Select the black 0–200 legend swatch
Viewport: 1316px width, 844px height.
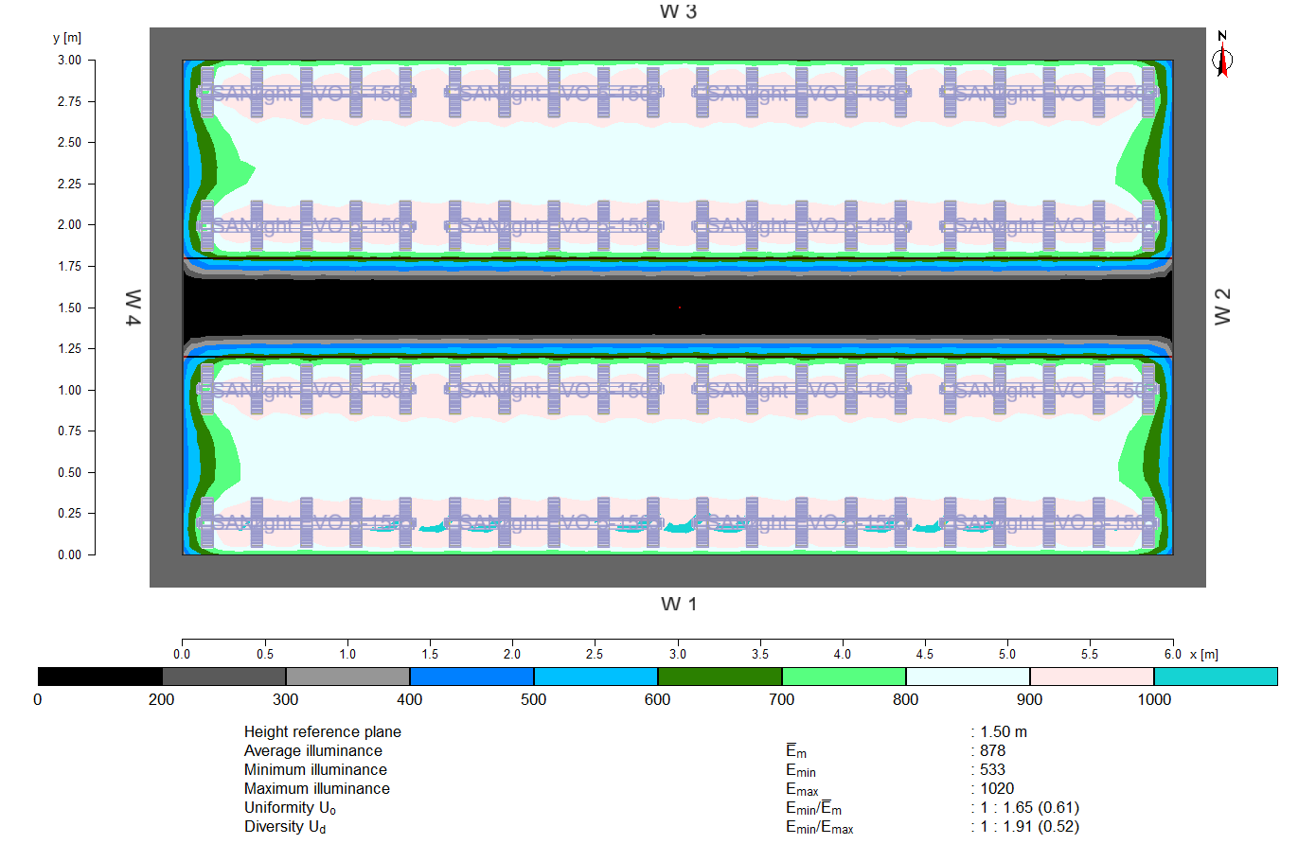(100, 677)
